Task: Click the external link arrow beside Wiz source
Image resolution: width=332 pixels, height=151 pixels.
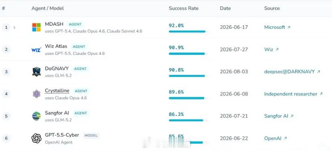Action: click(277, 50)
